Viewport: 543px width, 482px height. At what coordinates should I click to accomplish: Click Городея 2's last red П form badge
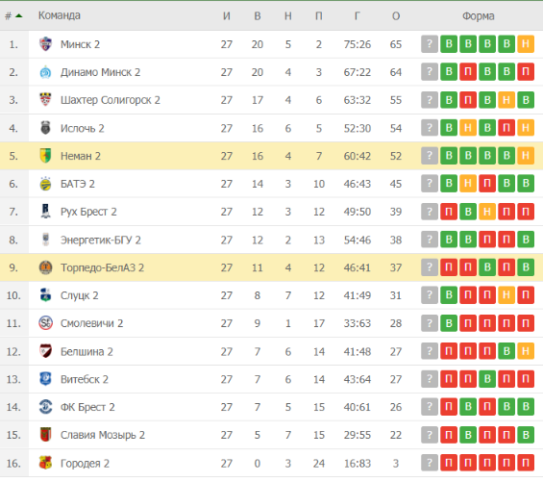point(526,463)
